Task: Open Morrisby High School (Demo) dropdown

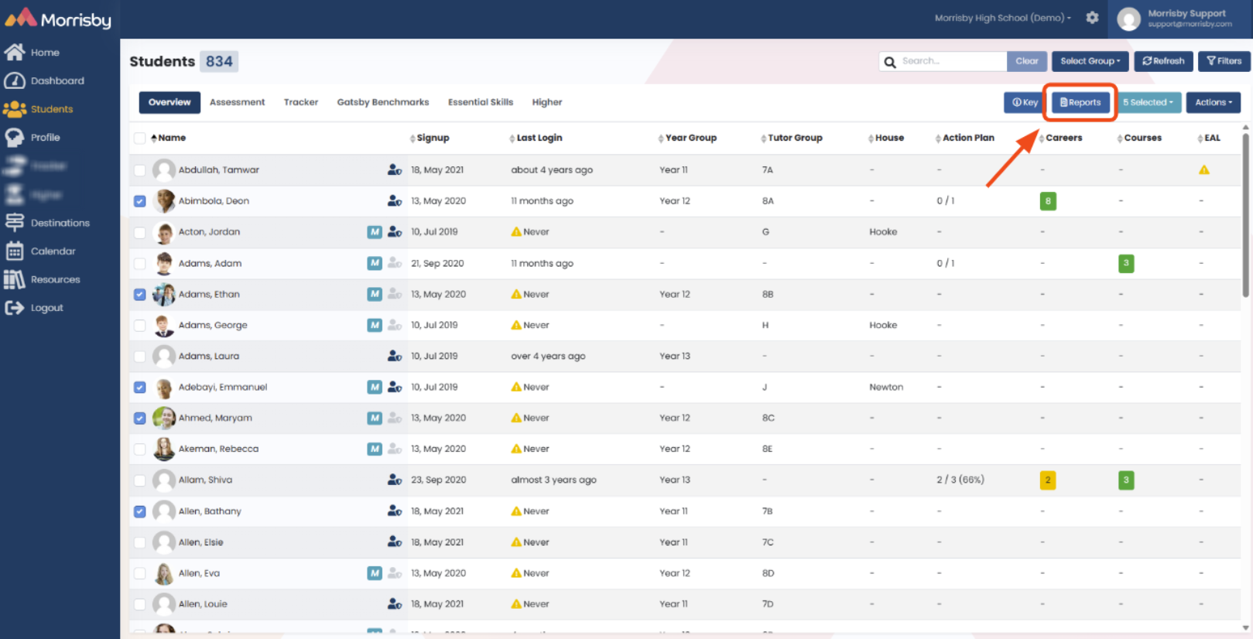Action: pos(1003,18)
